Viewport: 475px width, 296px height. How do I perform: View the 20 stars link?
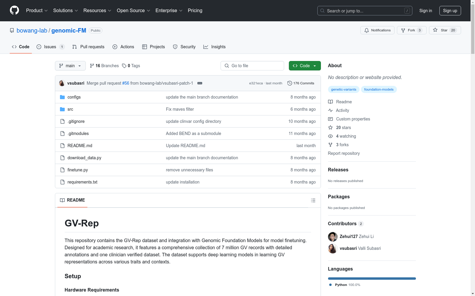(x=340, y=128)
